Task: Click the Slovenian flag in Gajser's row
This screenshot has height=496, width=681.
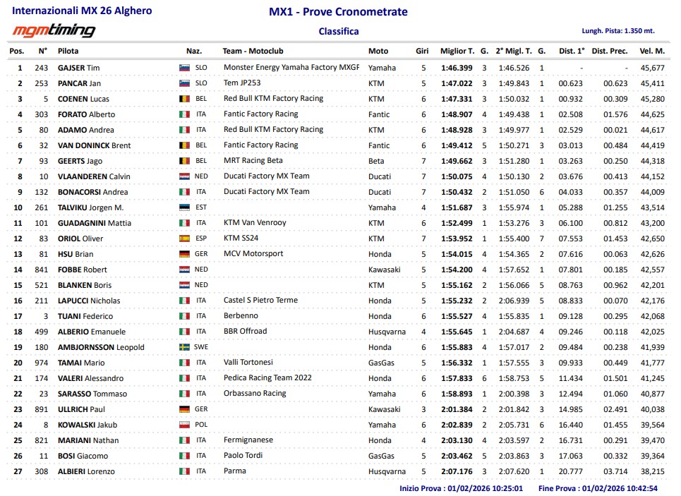Action: (x=184, y=68)
